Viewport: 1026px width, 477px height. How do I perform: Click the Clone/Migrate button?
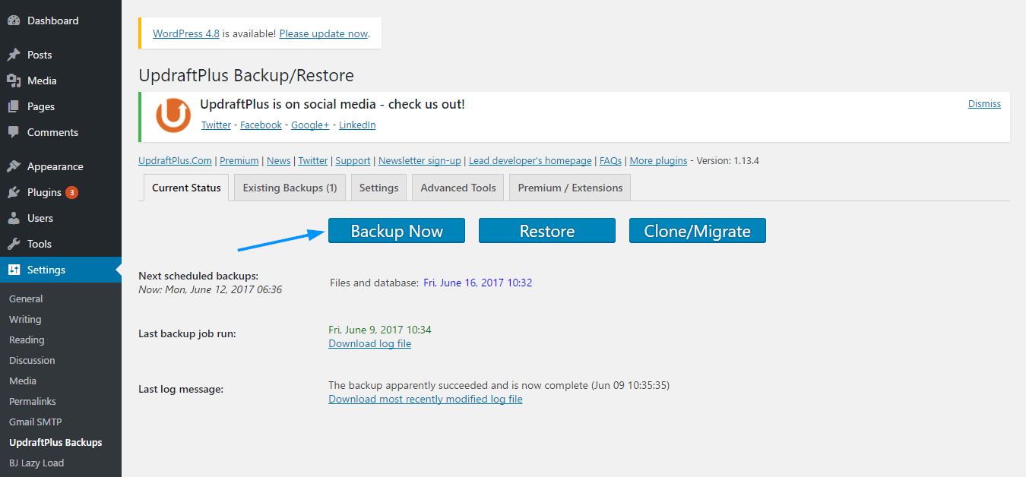[x=698, y=231]
